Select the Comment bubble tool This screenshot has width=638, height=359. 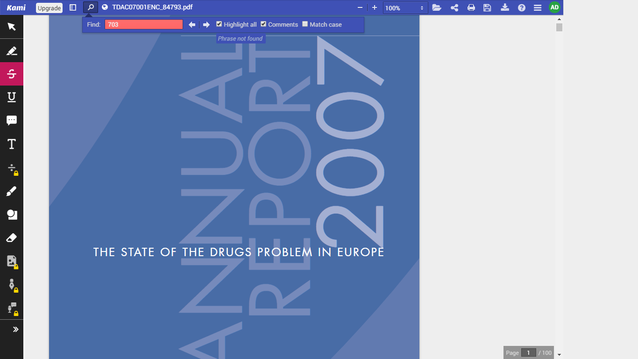click(x=12, y=121)
